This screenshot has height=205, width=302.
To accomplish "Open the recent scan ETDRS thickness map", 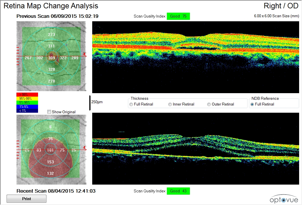I will 51,150.
